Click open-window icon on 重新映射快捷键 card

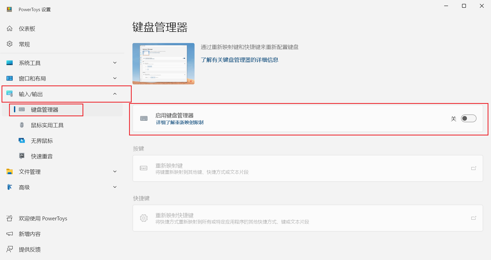[x=474, y=218]
